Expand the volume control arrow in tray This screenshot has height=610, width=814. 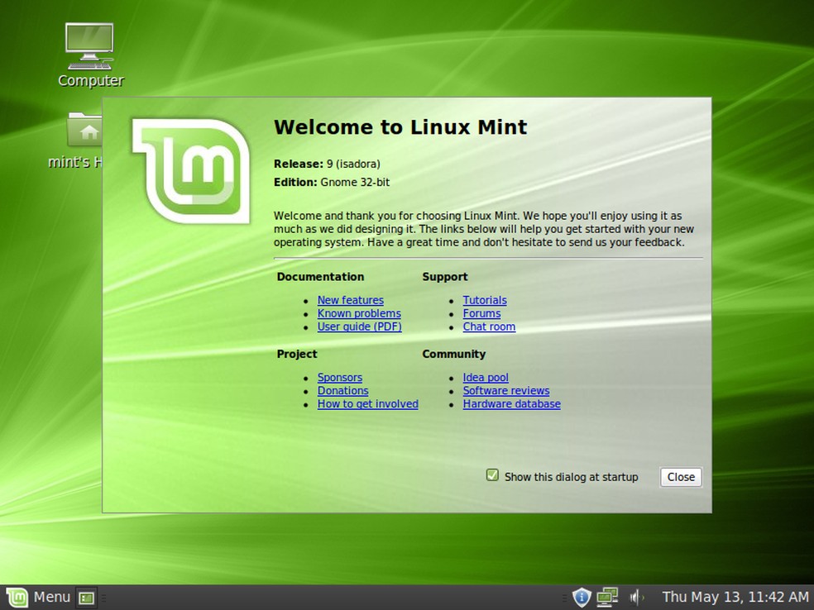(x=644, y=596)
